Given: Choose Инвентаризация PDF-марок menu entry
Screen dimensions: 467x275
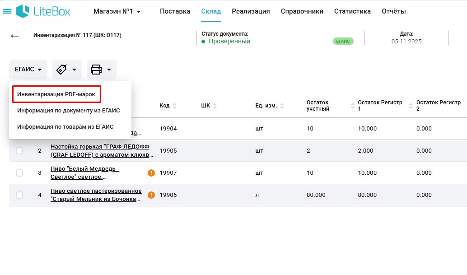Looking at the screenshot, I should point(56,94).
